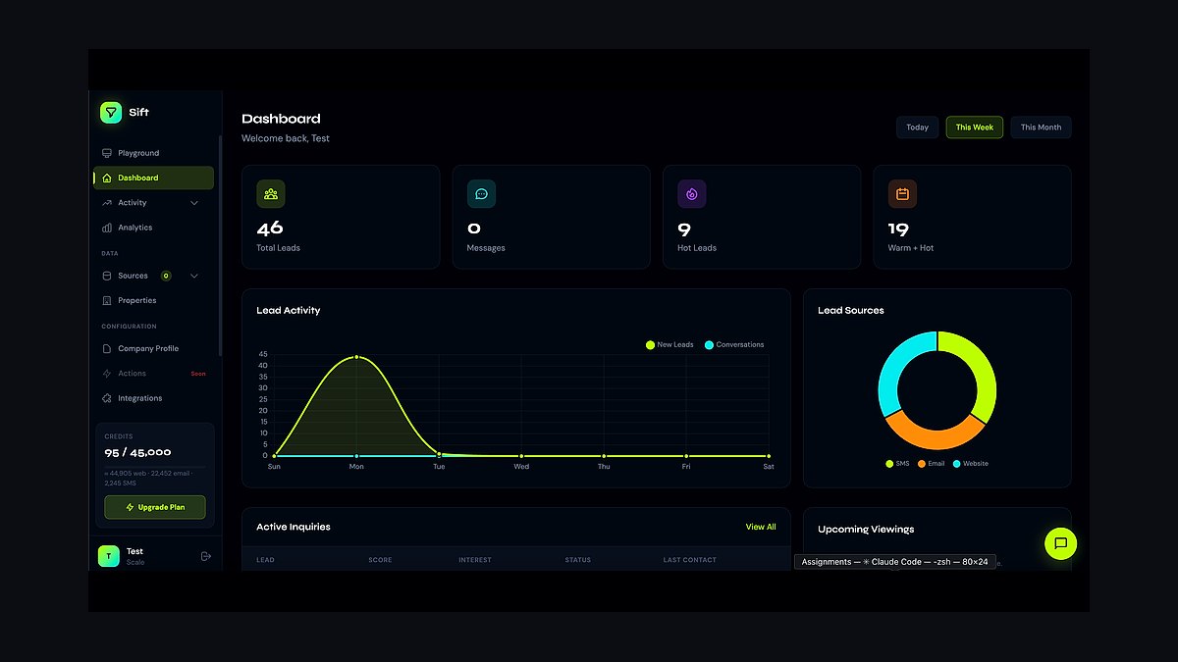Expand the Sources submenu chevron
The width and height of the screenshot is (1178, 662).
pyautogui.click(x=194, y=276)
